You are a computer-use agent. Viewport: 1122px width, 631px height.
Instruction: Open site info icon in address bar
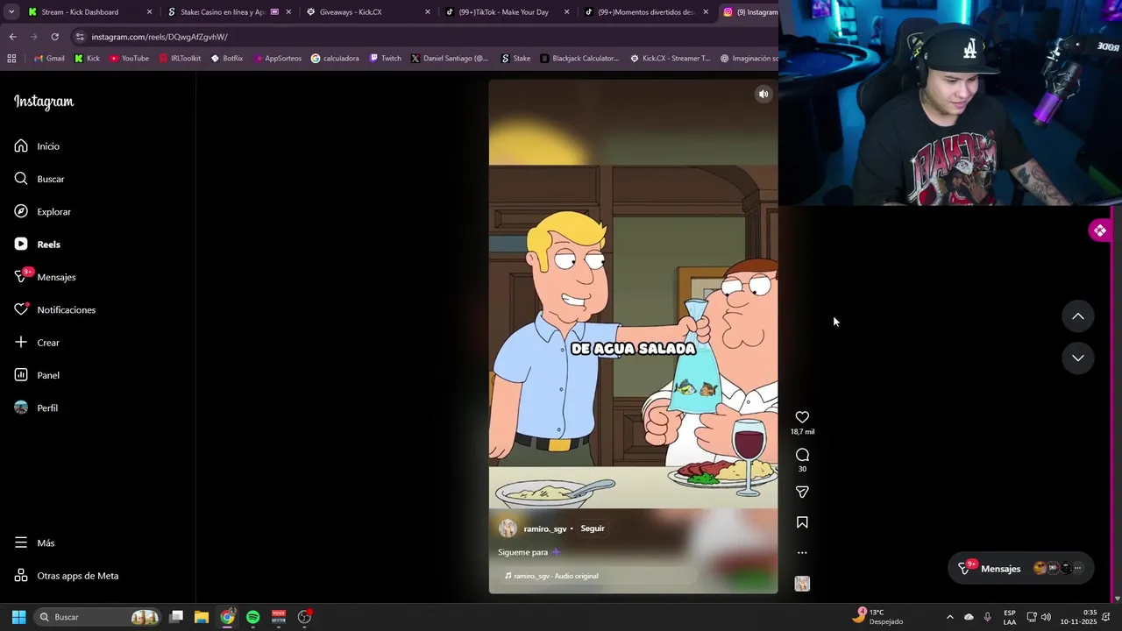[81, 37]
